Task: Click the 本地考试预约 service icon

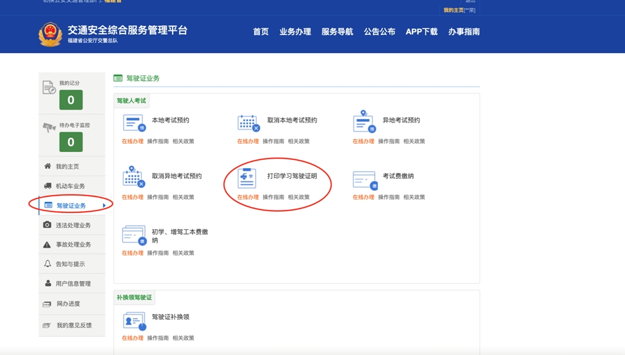Action: coord(133,123)
